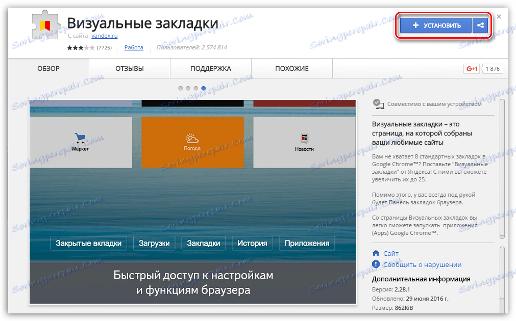Open the Сайт link

click(390, 253)
